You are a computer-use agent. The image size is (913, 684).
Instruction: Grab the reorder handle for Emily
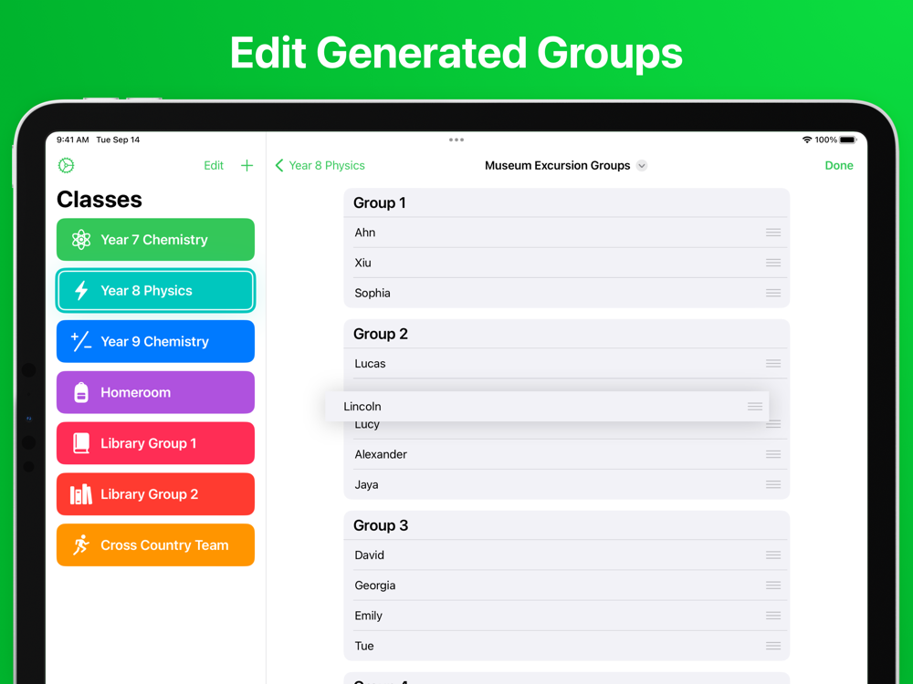tap(773, 616)
